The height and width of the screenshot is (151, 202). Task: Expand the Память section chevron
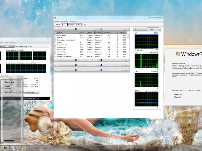click(127, 70)
